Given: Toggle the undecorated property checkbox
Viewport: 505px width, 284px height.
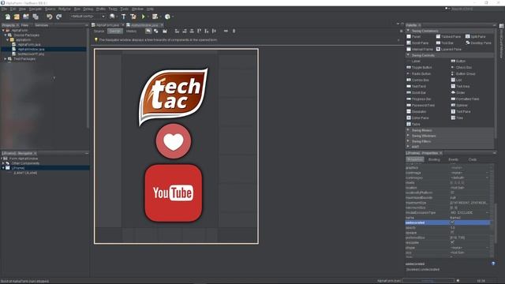Looking at the screenshot, I should (452, 222).
